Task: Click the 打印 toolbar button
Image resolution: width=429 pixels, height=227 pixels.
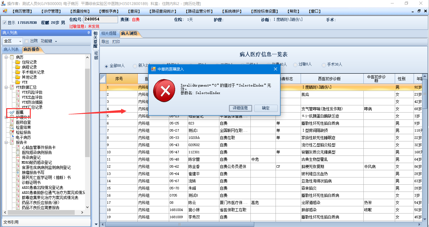Action: click(116, 42)
